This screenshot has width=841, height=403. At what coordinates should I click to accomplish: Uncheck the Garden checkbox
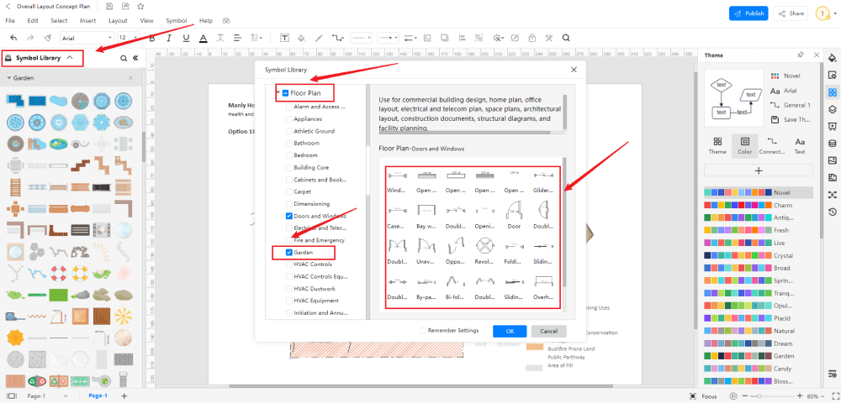[x=289, y=252]
